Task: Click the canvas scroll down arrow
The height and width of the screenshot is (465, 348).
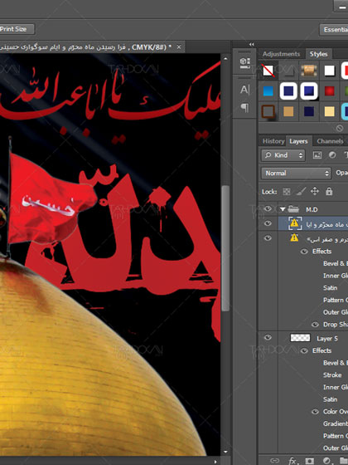Action: [225, 452]
